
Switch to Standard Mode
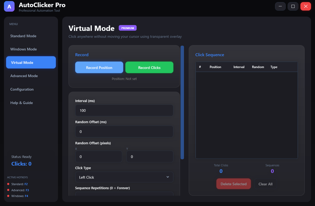click(x=23, y=36)
